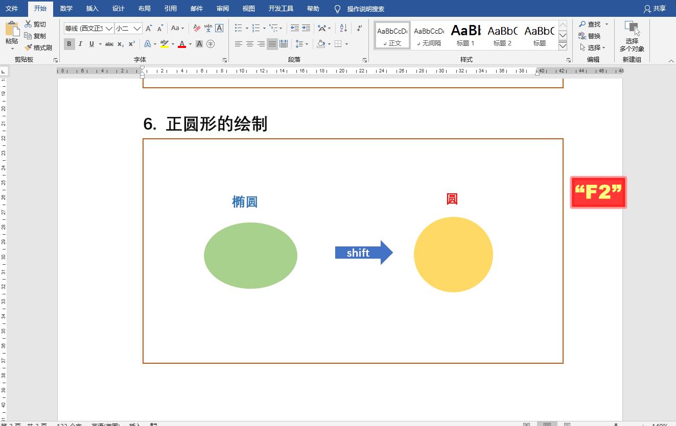Apply bold formatting to selected text

pyautogui.click(x=69, y=44)
